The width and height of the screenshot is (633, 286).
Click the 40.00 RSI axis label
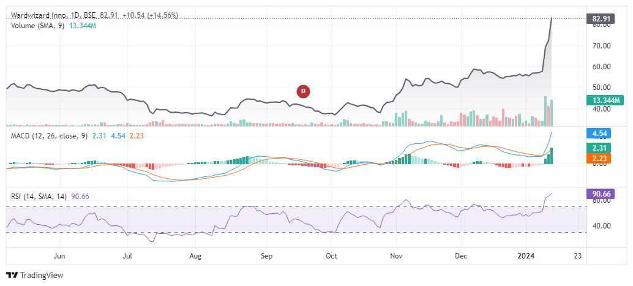[601, 226]
